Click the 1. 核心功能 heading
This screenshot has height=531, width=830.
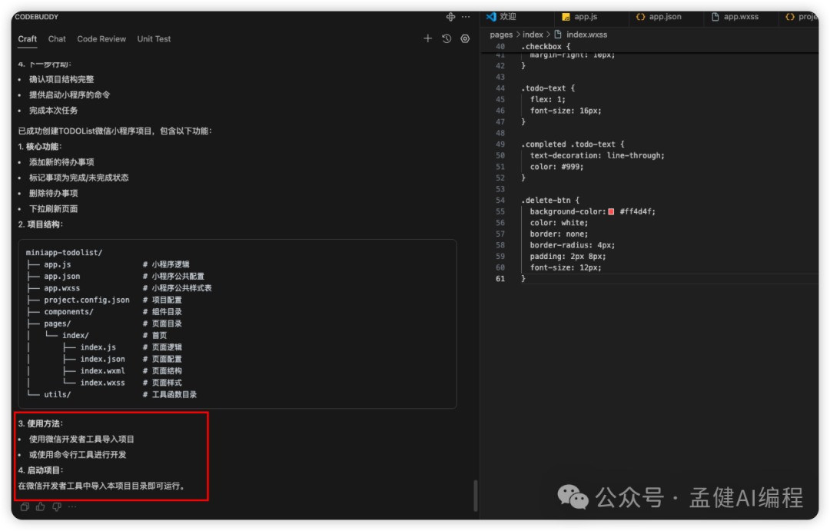coord(40,147)
